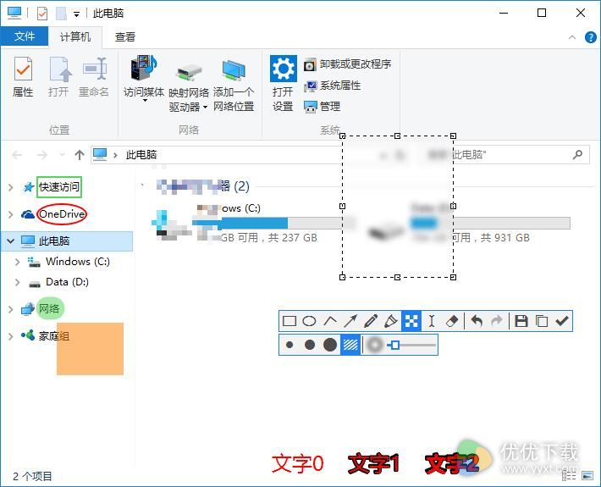The width and height of the screenshot is (601, 487).
Task: Select the arrow drawing tool
Action: pyautogui.click(x=350, y=321)
